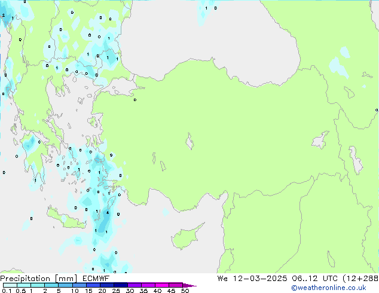379x293 pixels.
Task: Open the weatheronline.co.uk copyright link
Action: (x=329, y=288)
